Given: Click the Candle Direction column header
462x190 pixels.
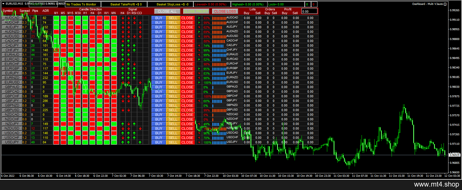Looking at the screenshot, I should coord(91,9).
